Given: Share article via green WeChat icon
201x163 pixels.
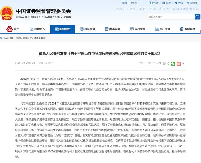Looking at the screenshot, I should coord(173,64).
